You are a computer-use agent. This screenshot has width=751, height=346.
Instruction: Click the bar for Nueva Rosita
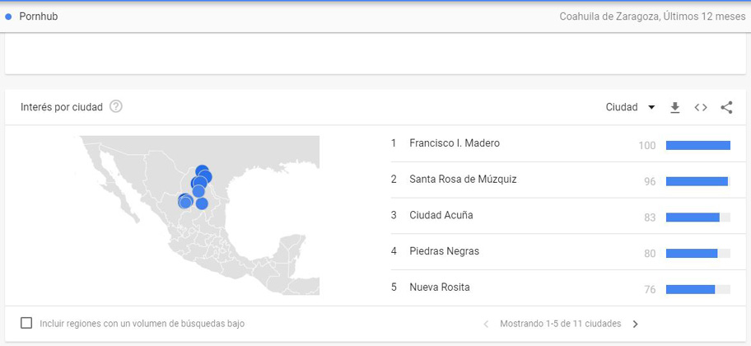click(x=697, y=289)
